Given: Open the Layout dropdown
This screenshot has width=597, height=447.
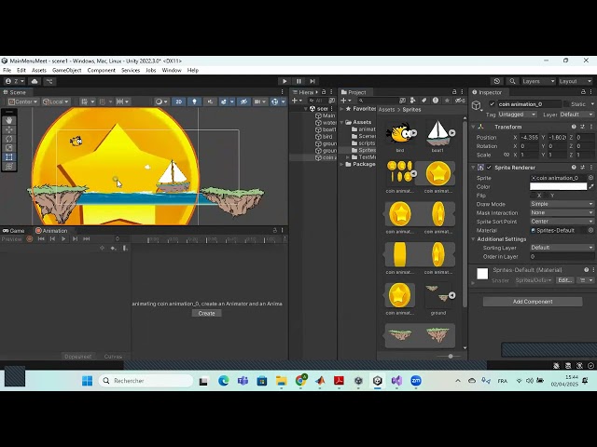Looking at the screenshot, I should pyautogui.click(x=575, y=81).
